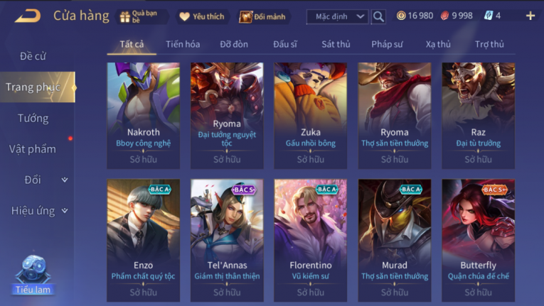The image size is (544, 306).
Task: Tap the gold coin balance 16 980
Action: tap(415, 16)
